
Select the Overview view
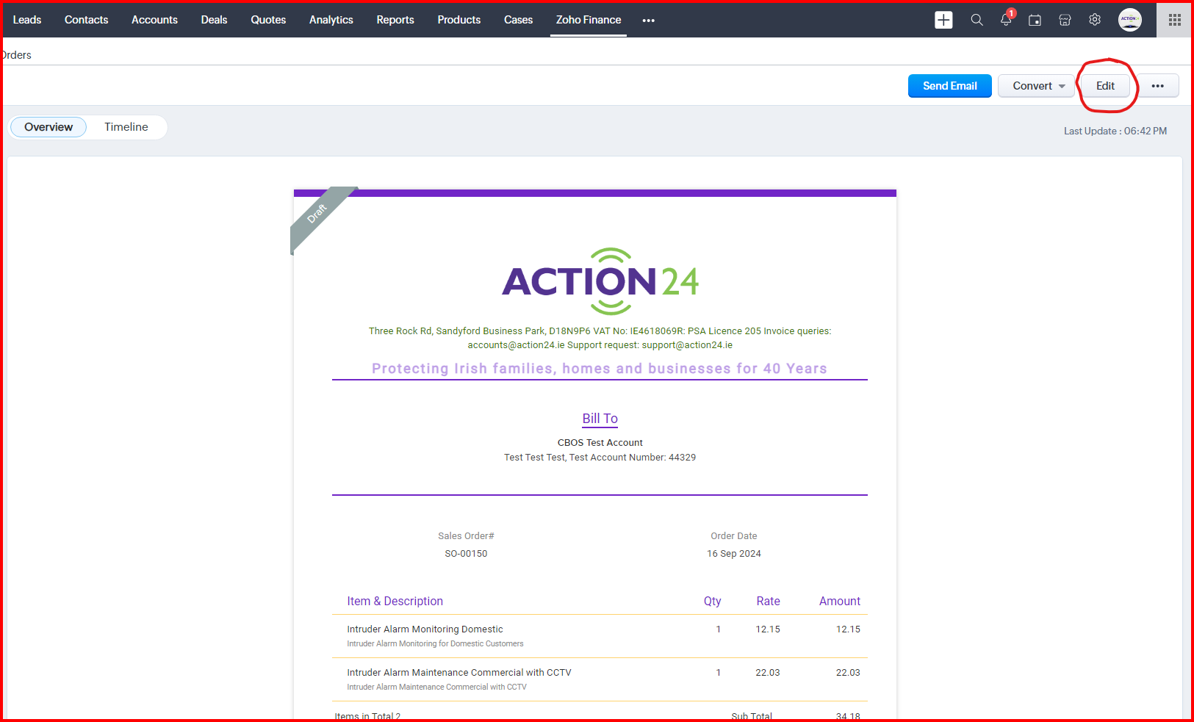(x=48, y=127)
